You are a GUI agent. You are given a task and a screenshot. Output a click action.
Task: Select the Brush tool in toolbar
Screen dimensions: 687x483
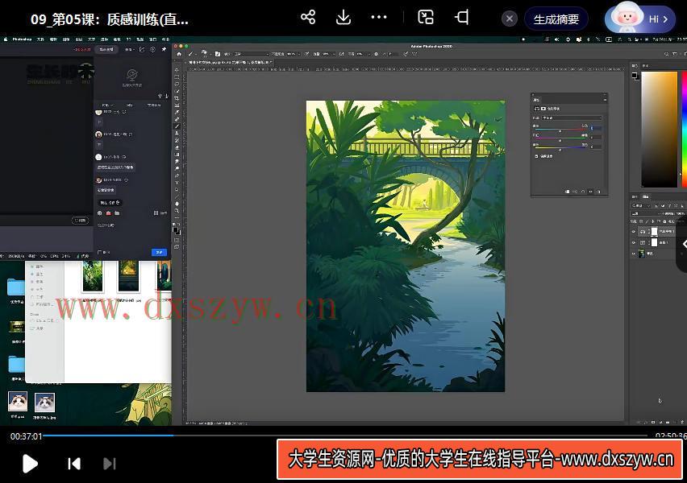(177, 126)
